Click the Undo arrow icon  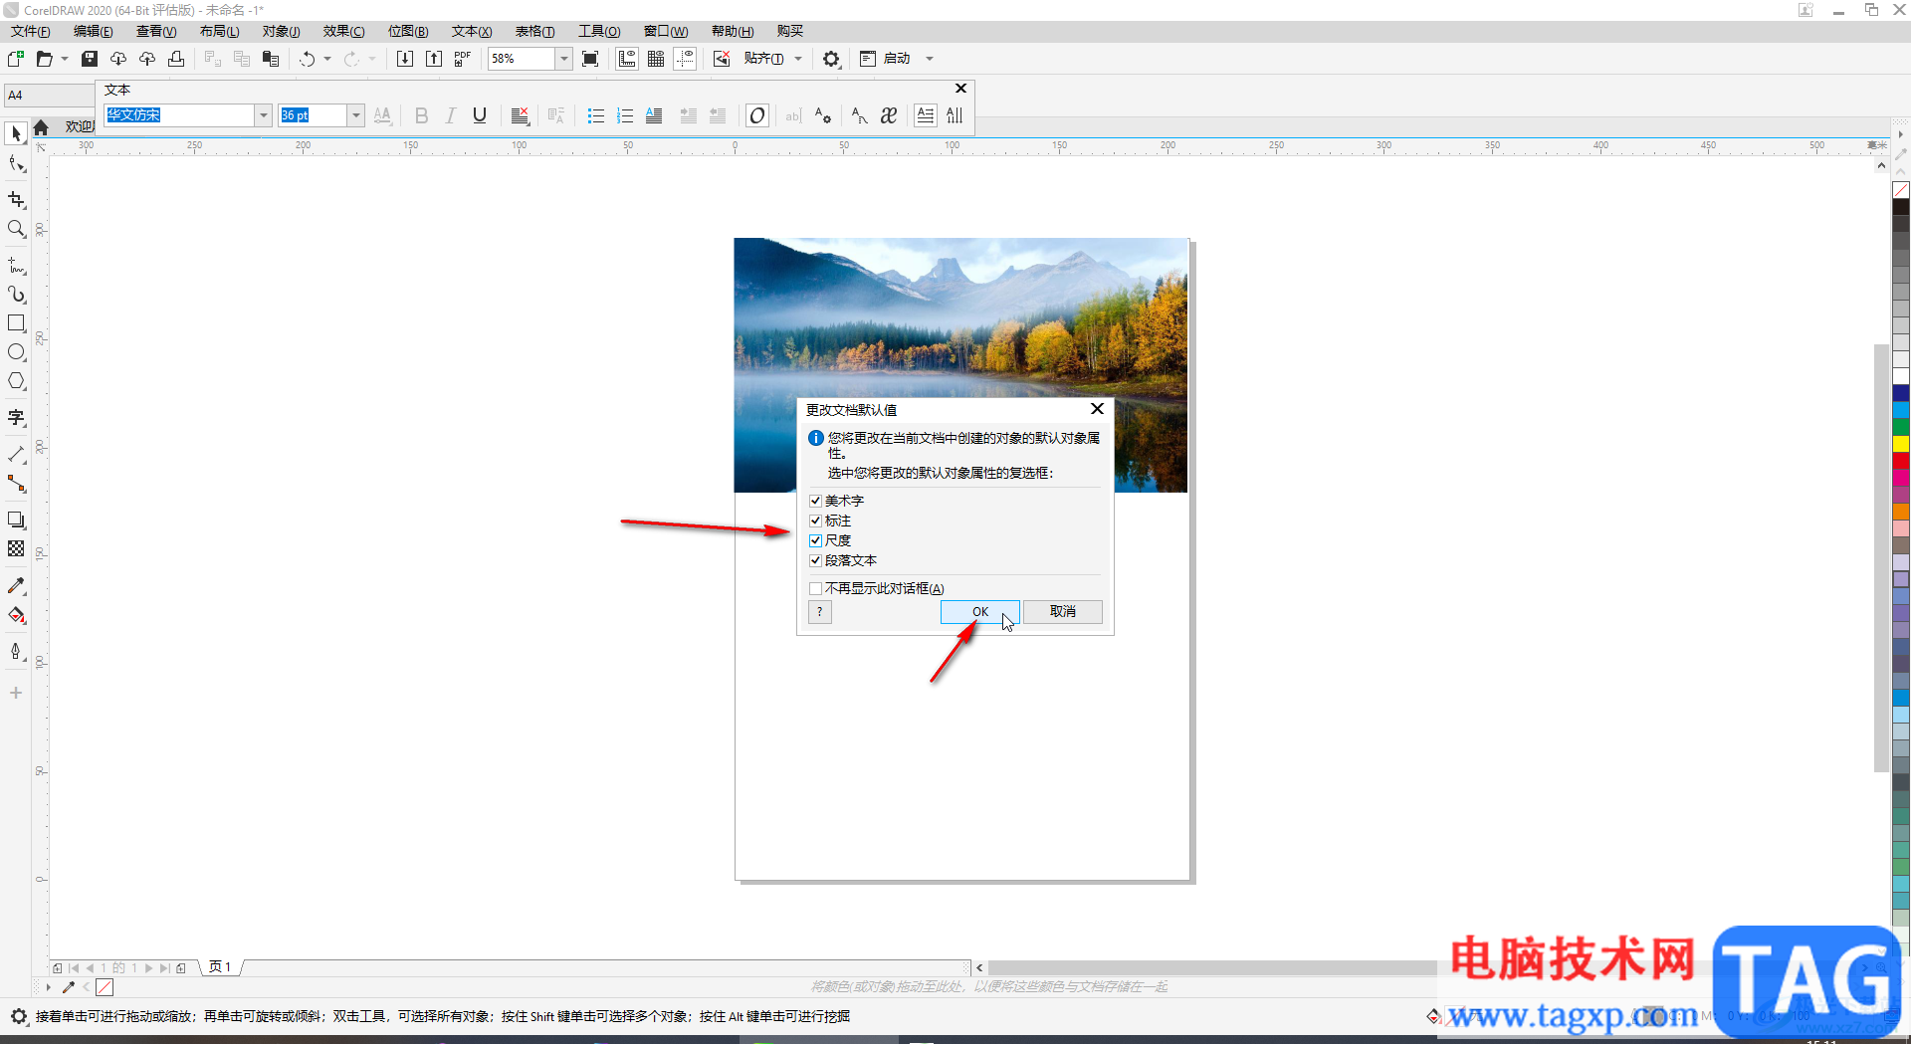tap(308, 59)
